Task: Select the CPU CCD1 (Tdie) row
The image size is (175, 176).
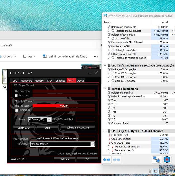Action: [138, 143]
